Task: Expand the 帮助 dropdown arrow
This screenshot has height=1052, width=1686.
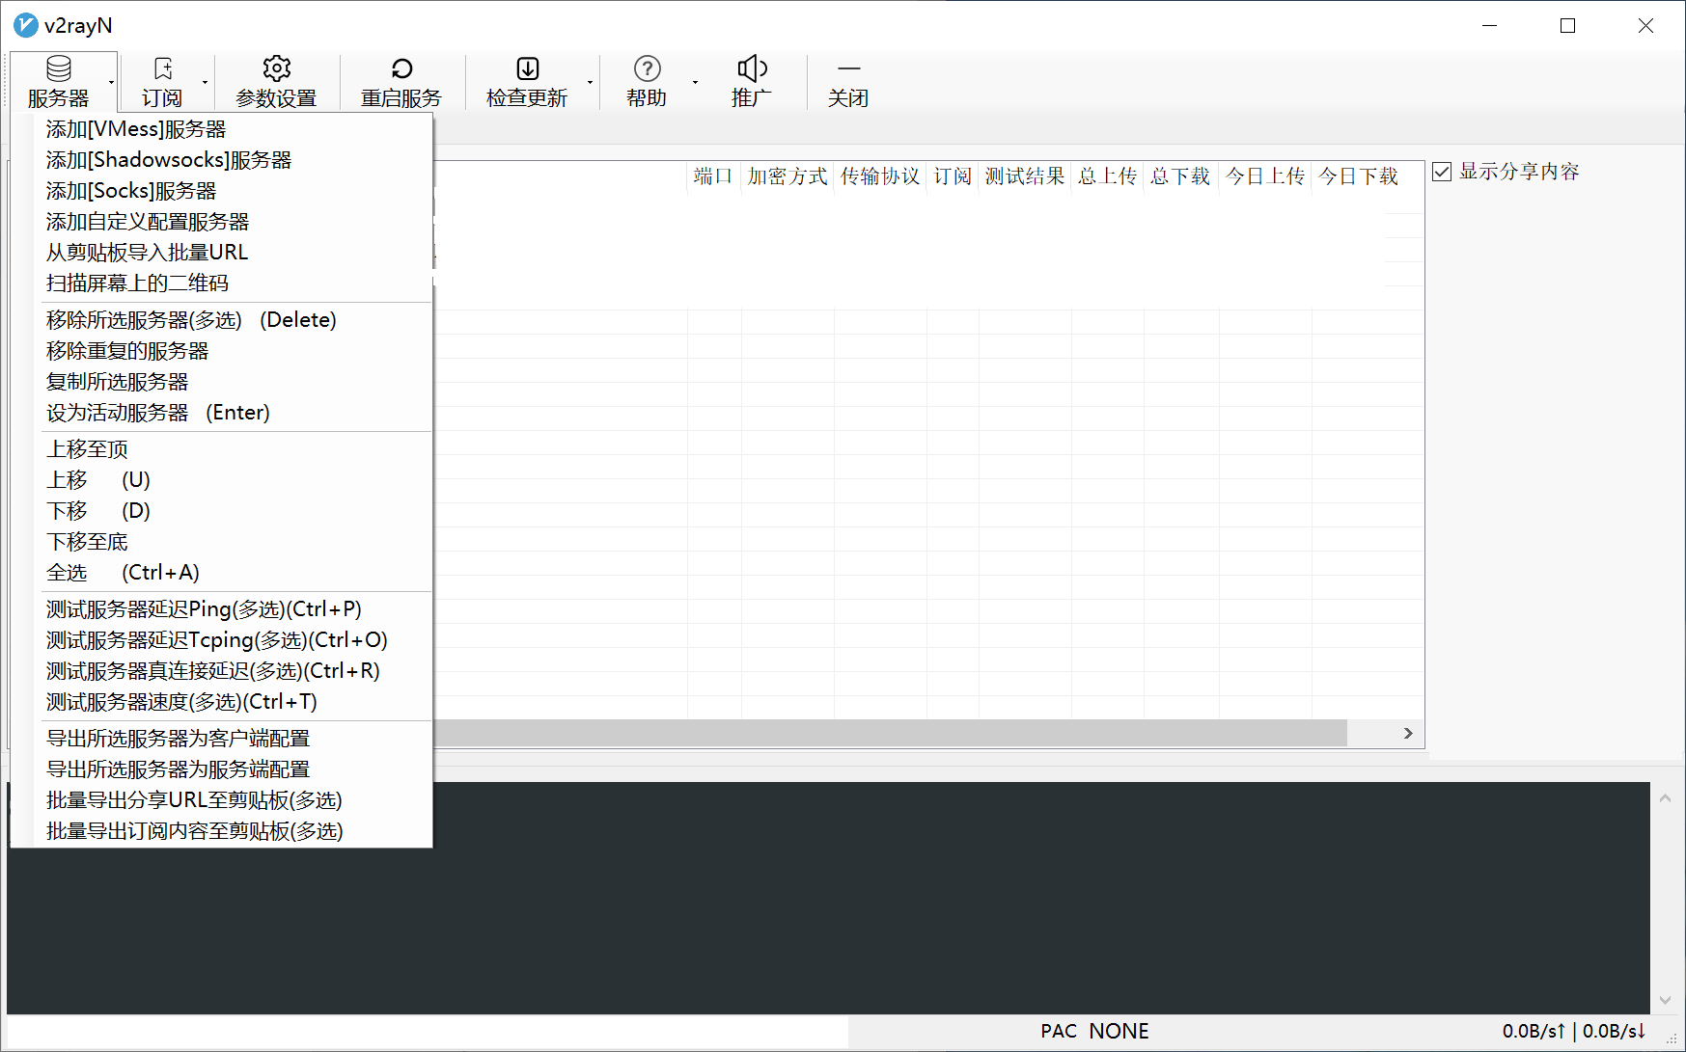Action: [x=695, y=82]
